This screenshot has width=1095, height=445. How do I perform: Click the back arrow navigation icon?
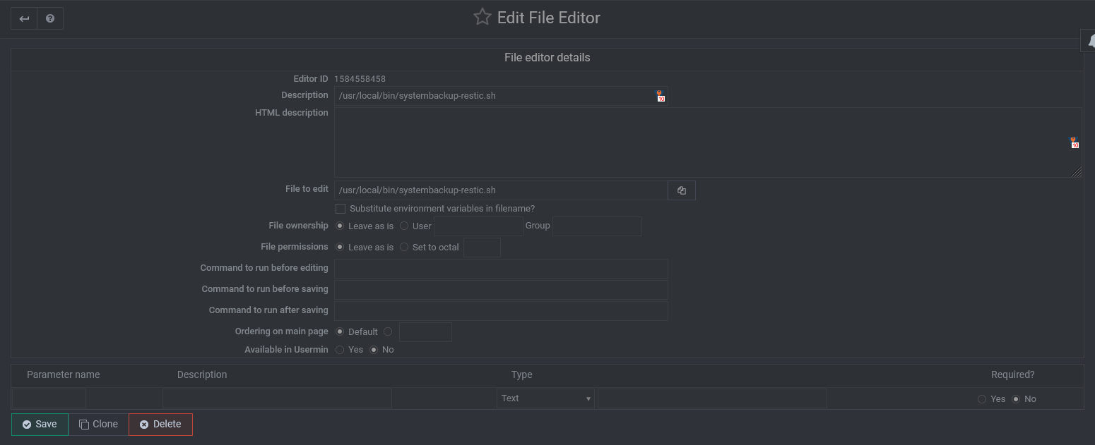pyautogui.click(x=23, y=18)
